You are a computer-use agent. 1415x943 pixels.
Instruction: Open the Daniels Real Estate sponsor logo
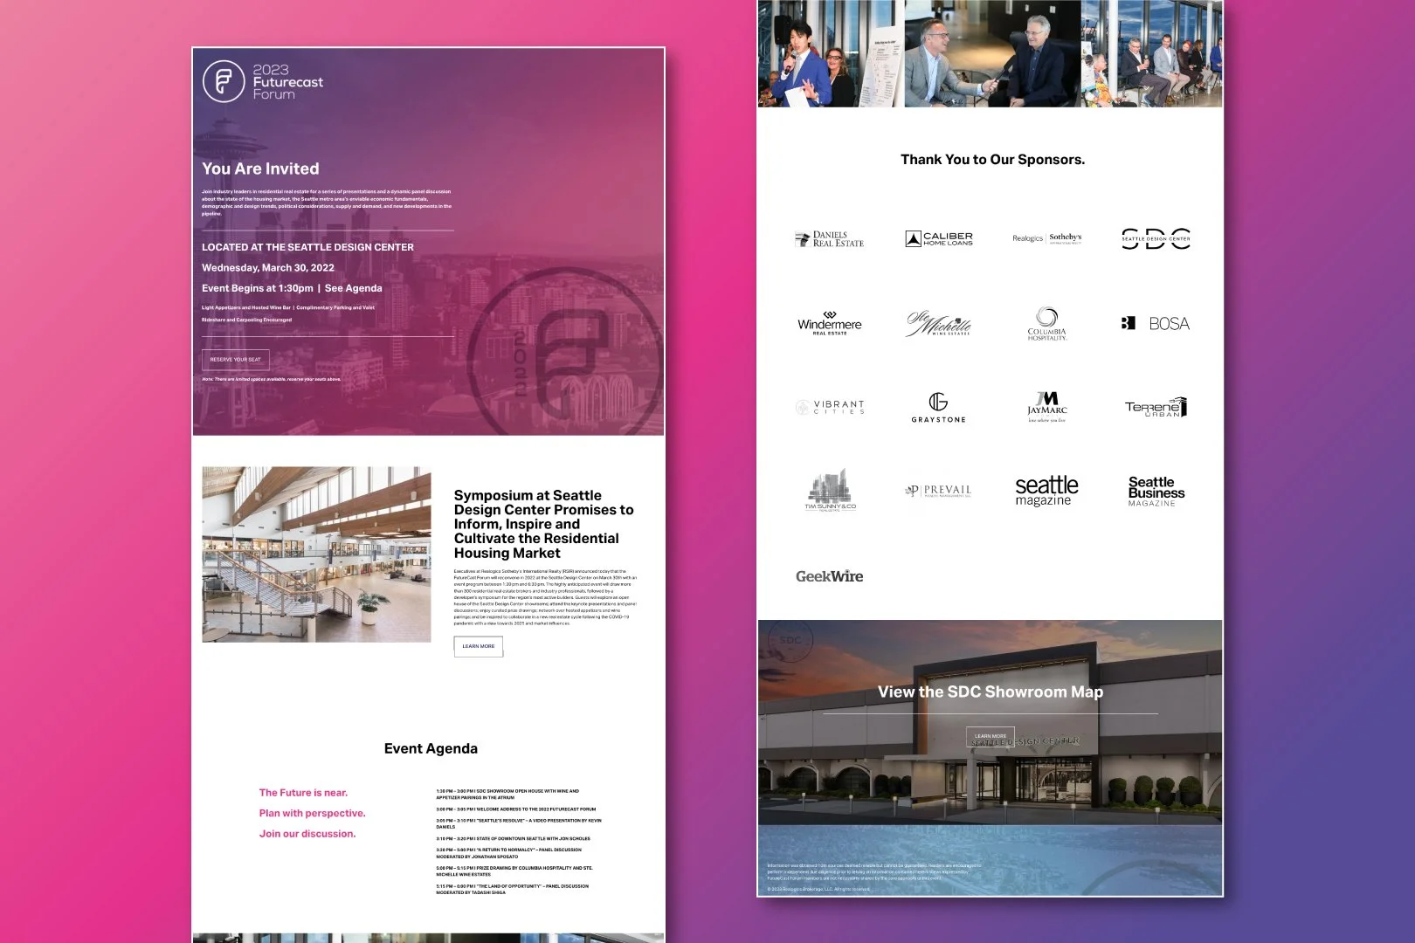(x=830, y=239)
